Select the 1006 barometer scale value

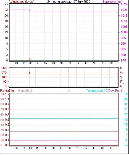coord(124,27)
